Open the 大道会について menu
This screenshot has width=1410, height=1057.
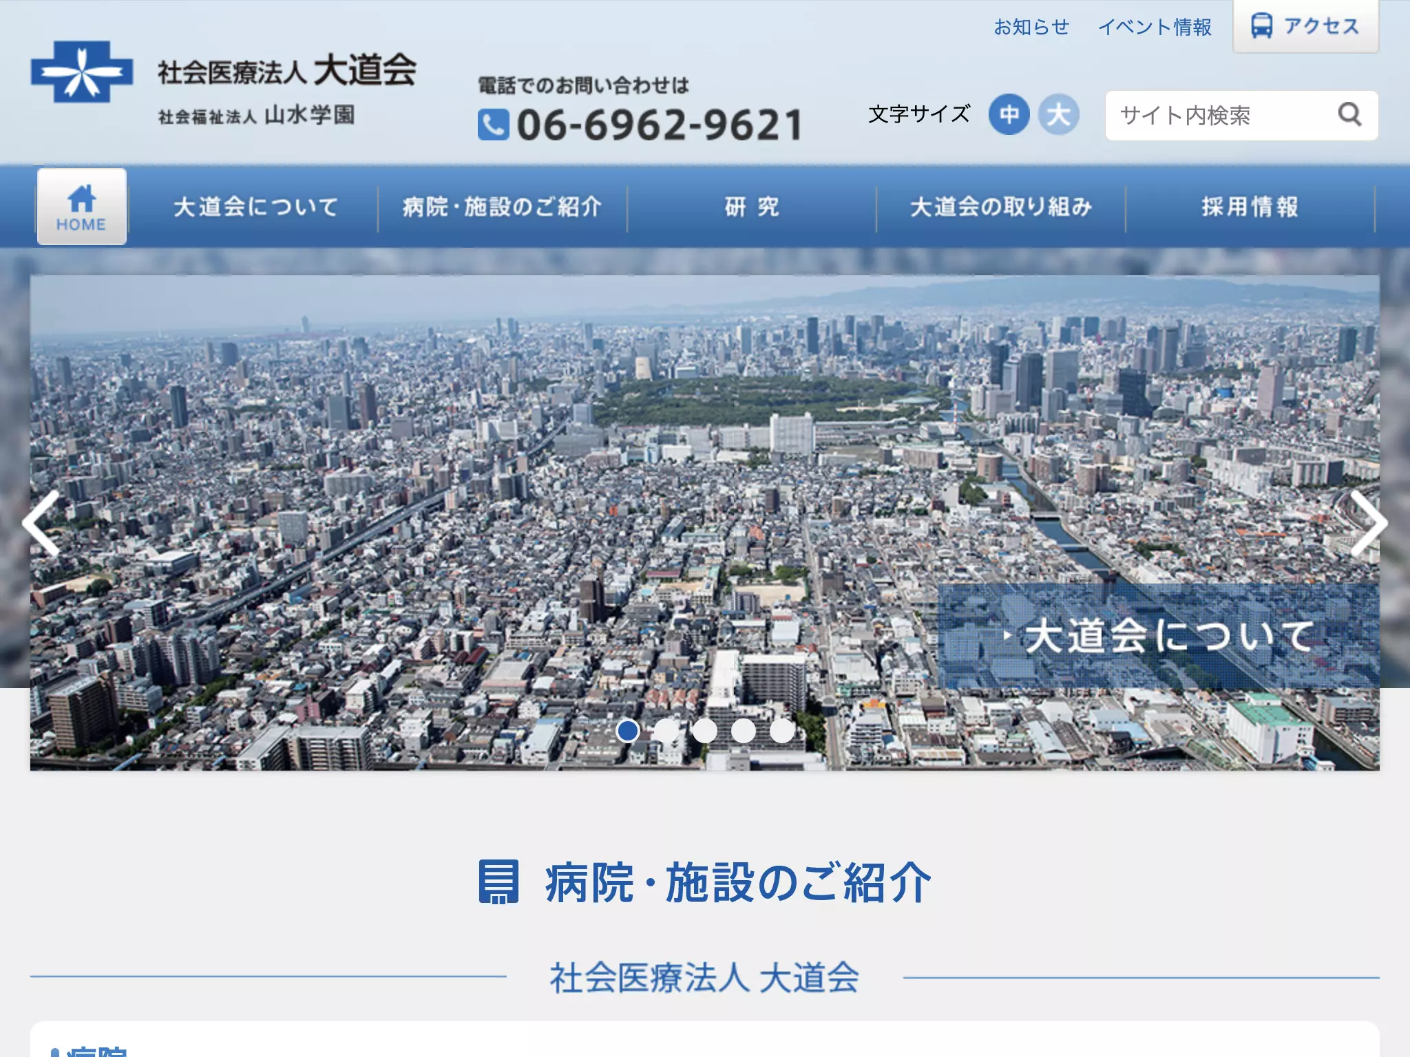[255, 206]
